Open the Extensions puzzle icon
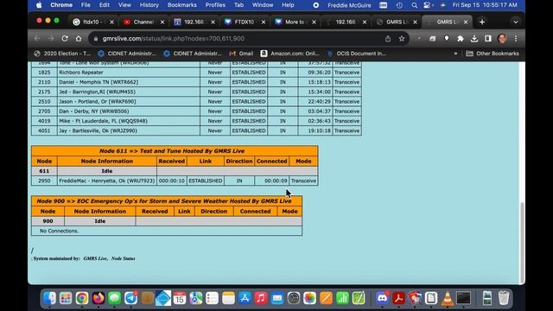553x311 pixels. [x=461, y=38]
